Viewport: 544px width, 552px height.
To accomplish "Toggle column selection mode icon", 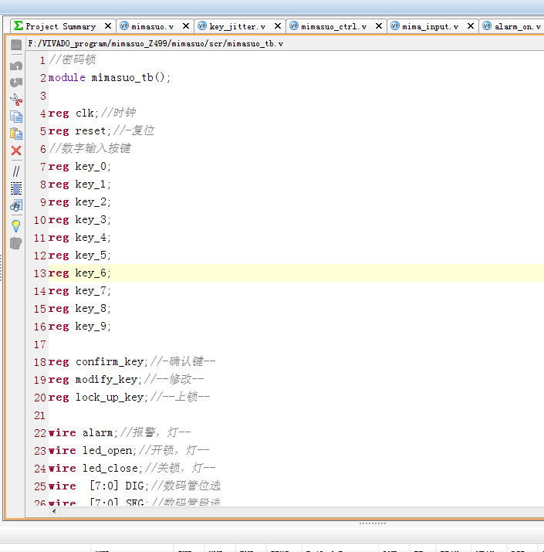I will pos(16,188).
